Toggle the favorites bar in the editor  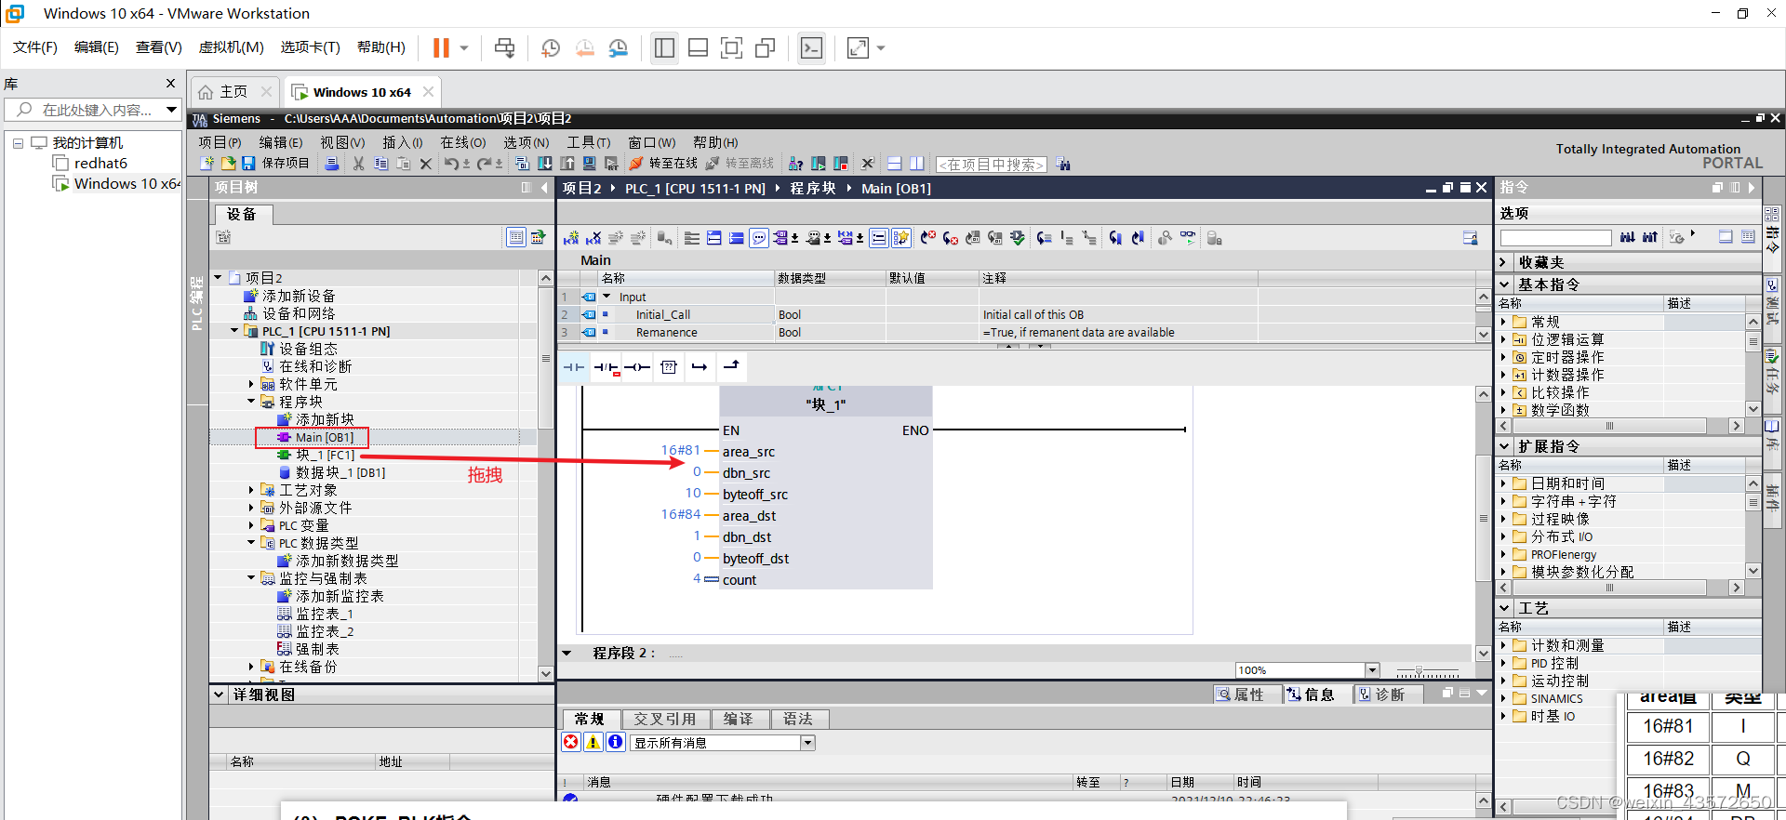click(x=900, y=238)
